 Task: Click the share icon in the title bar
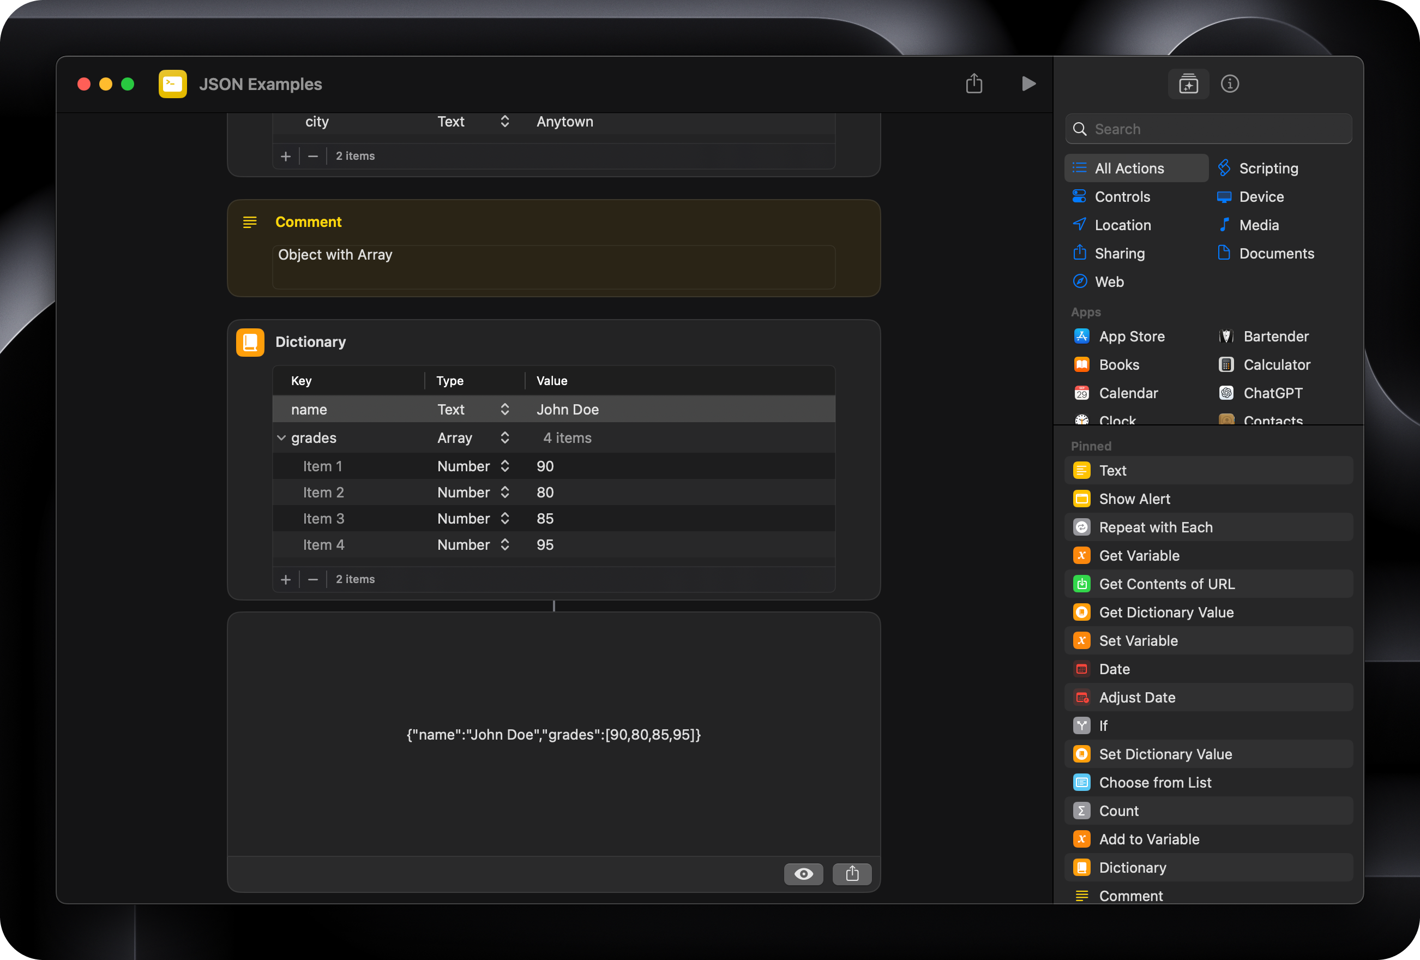coord(974,83)
